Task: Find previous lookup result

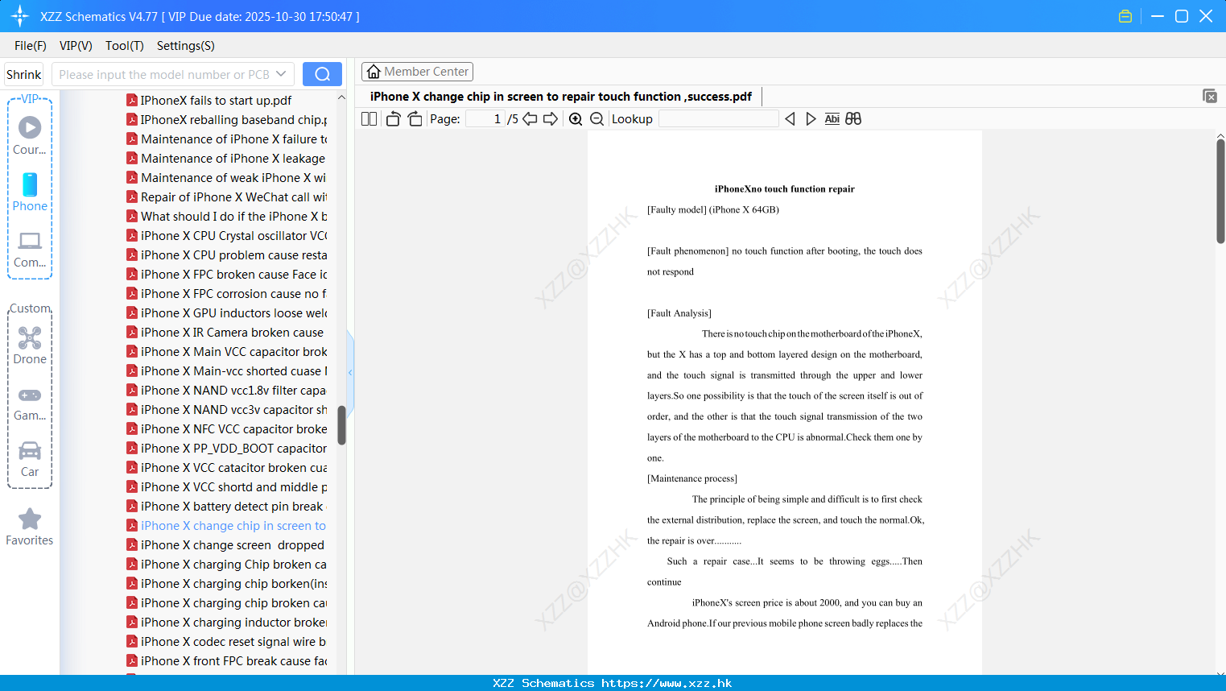Action: [790, 118]
